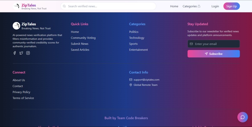Open Privacy Policy link

21,92
